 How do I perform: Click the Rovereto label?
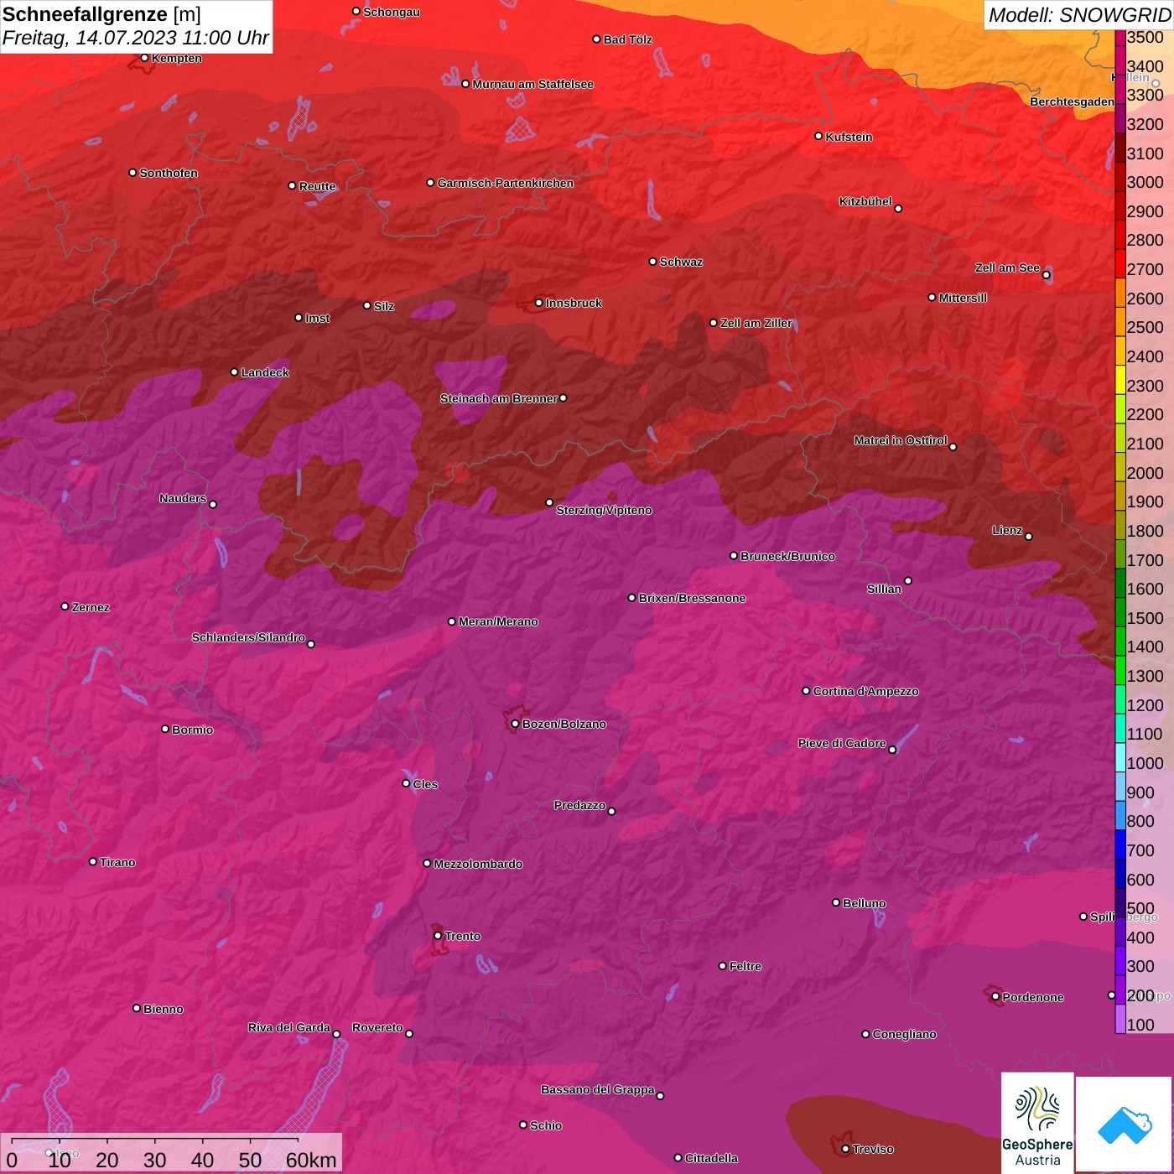(x=377, y=1027)
